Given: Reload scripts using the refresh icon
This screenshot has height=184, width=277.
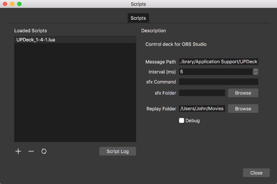Looking at the screenshot, I should click(44, 151).
